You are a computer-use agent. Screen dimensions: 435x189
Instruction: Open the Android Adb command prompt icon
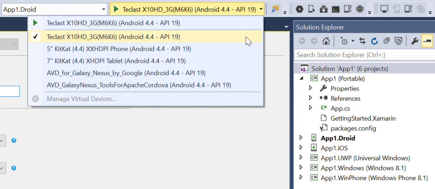coord(336,9)
